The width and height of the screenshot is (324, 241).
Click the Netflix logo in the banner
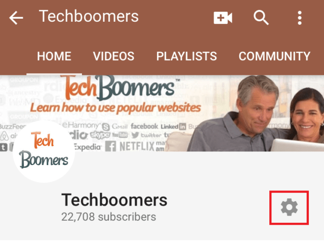tap(137, 146)
